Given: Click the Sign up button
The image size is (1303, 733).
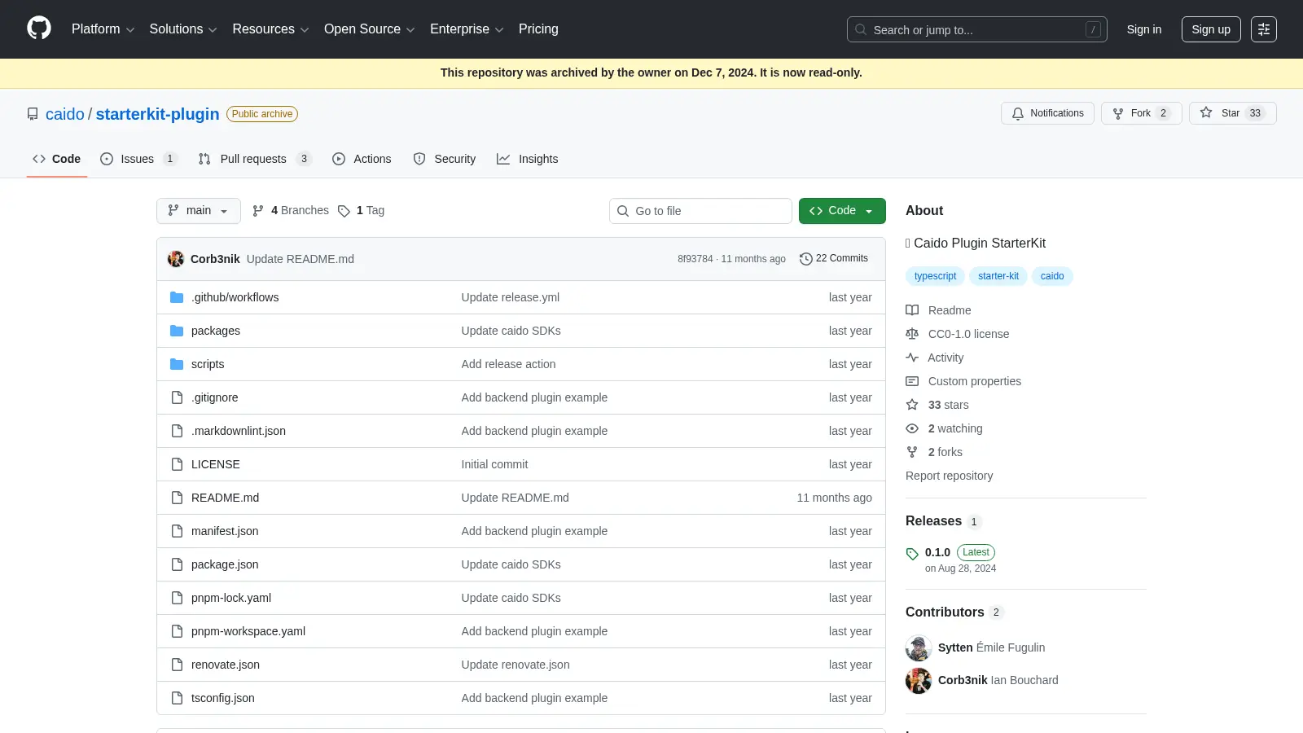Looking at the screenshot, I should click(1211, 29).
